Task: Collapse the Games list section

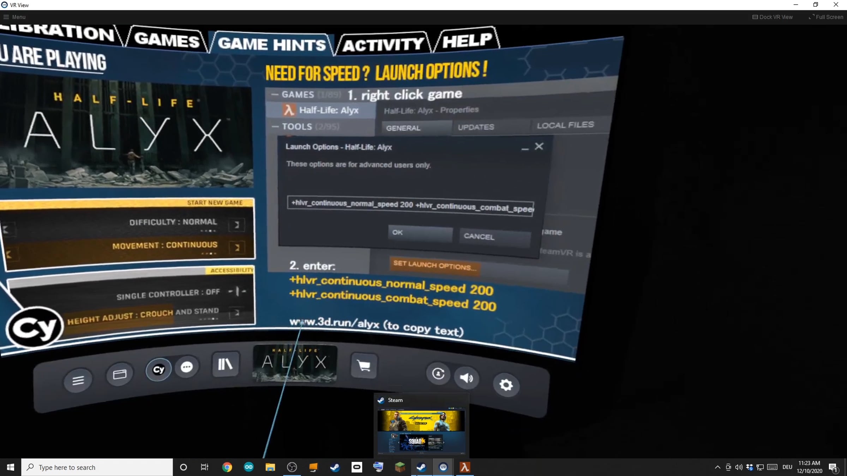Action: [x=275, y=94]
